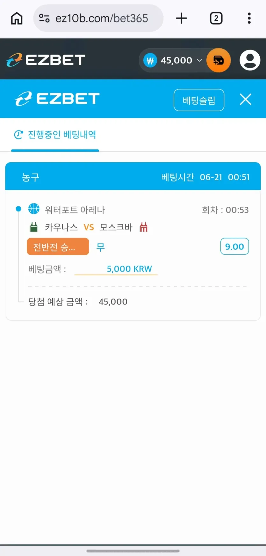
Task: Click the orange wallet deposit icon
Action: point(219,60)
